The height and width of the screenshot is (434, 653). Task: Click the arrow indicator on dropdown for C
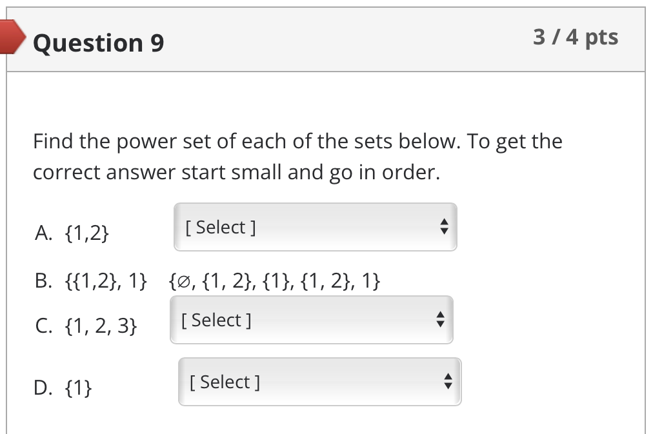pyautogui.click(x=441, y=319)
